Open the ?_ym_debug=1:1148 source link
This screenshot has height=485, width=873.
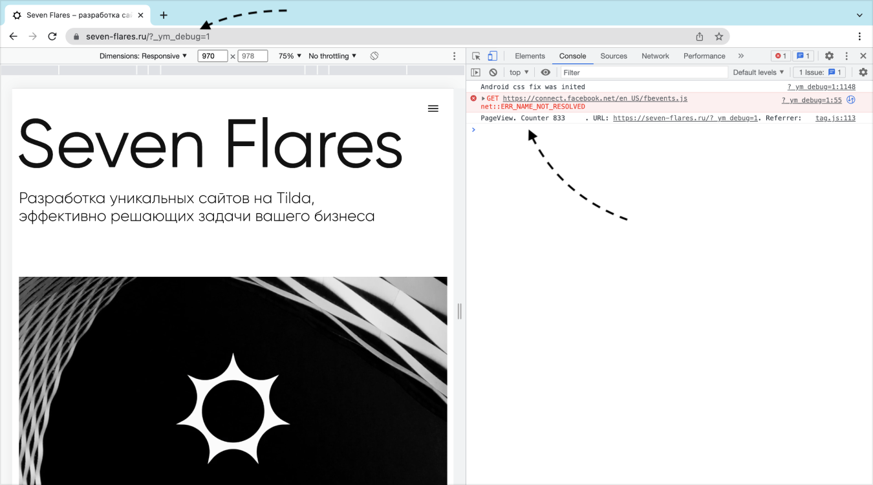(x=821, y=87)
